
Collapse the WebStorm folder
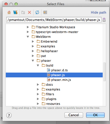point(28,37)
